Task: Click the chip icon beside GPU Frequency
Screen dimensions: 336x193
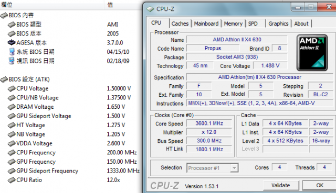Action: point(12,162)
